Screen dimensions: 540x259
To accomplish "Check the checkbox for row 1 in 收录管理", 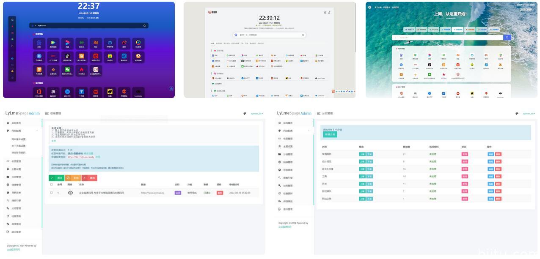I will tap(52, 193).
